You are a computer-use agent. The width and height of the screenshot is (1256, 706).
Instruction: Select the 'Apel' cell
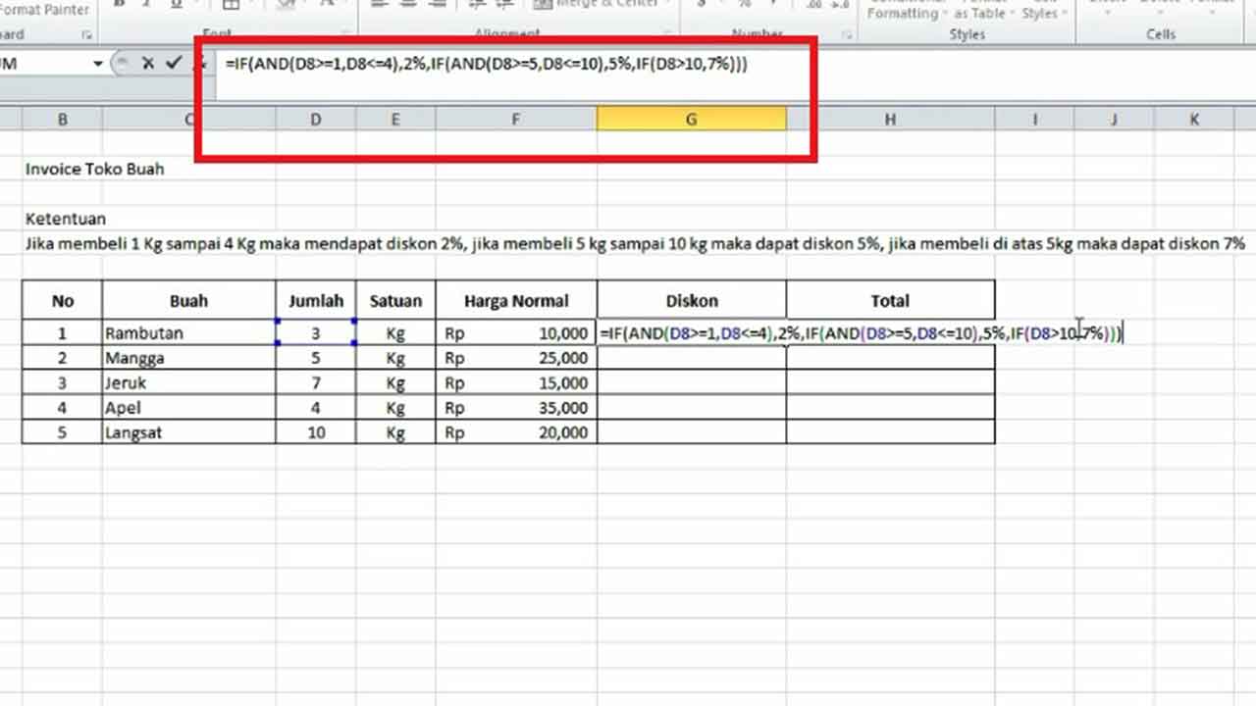pos(188,408)
